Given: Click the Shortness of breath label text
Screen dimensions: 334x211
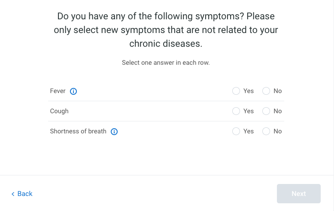Looking at the screenshot, I should click(78, 131).
